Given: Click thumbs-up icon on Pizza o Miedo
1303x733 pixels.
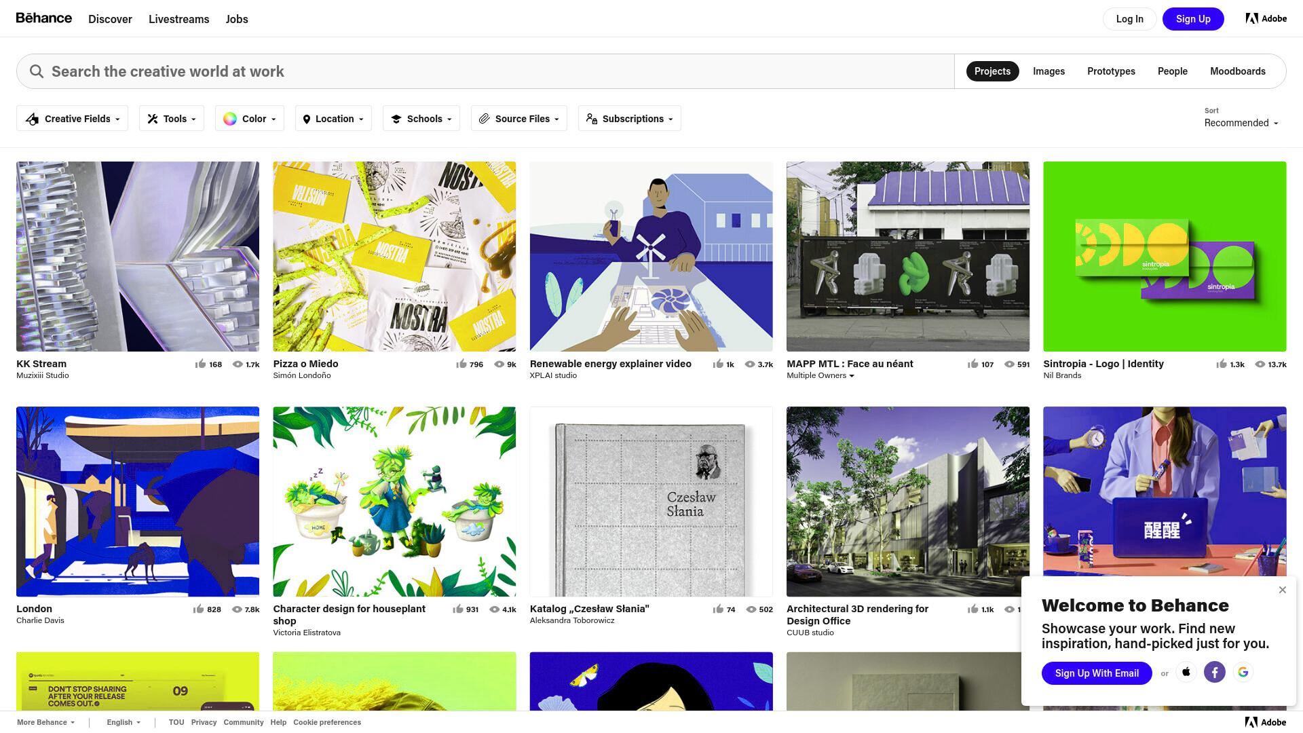Looking at the screenshot, I should coord(461,364).
